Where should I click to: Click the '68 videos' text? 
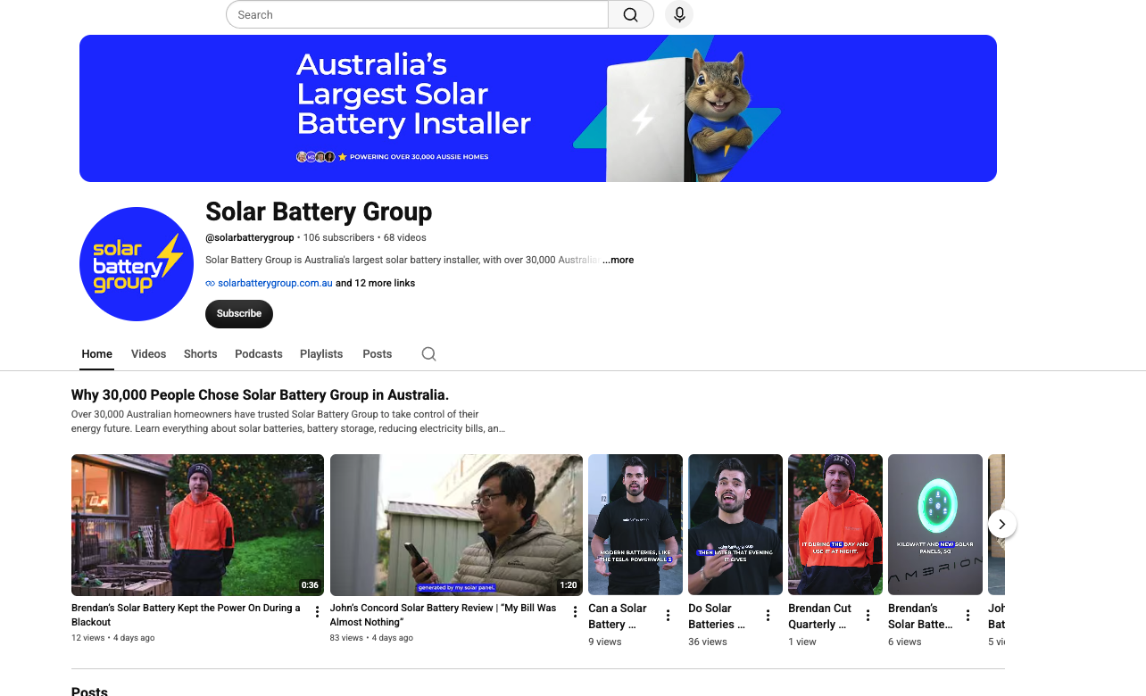[x=405, y=238]
